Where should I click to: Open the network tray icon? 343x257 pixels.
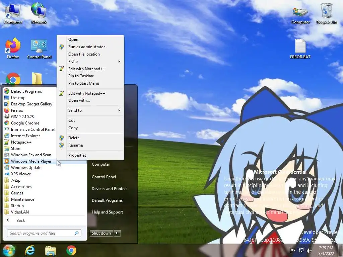tap(301, 250)
